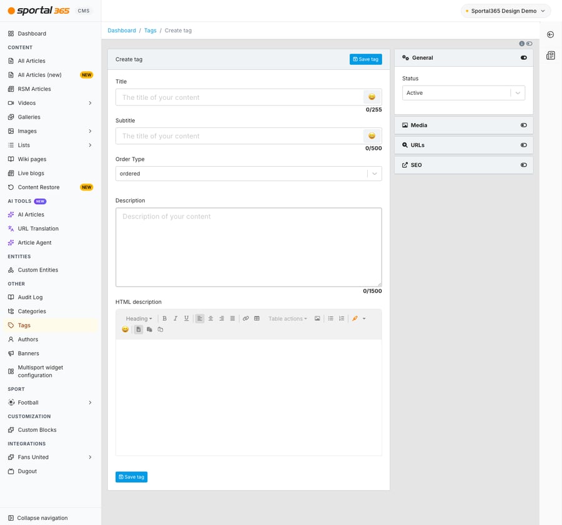This screenshot has height=525, width=562.
Task: Follow the Dashboard breadcrumb link
Action: (x=122, y=31)
